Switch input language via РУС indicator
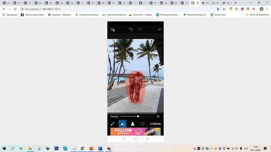Image resolution: width=271 pixels, height=152 pixels. [x=246, y=148]
